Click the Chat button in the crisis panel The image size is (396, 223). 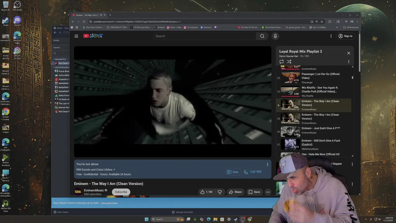[232, 172]
